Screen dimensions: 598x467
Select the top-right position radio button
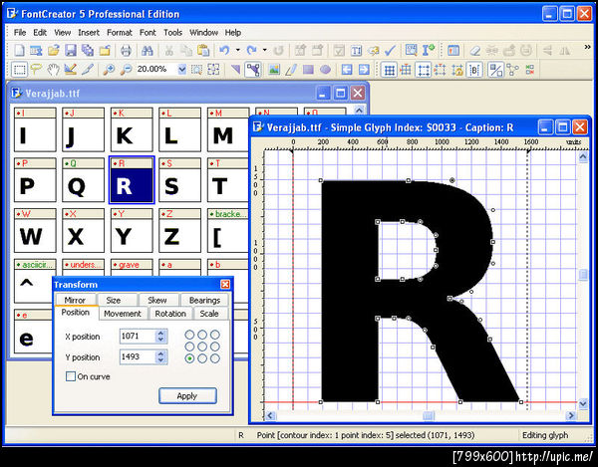215,335
